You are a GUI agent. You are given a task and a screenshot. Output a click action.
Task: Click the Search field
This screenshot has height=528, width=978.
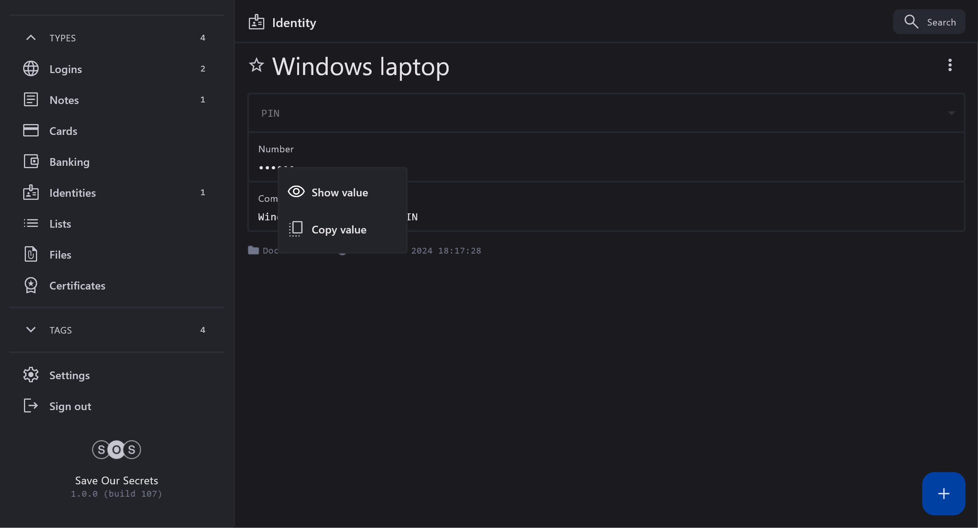pyautogui.click(x=929, y=22)
